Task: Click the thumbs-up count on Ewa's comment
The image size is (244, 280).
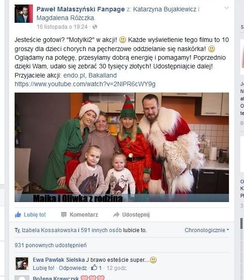Action: pyautogui.click(x=96, y=268)
